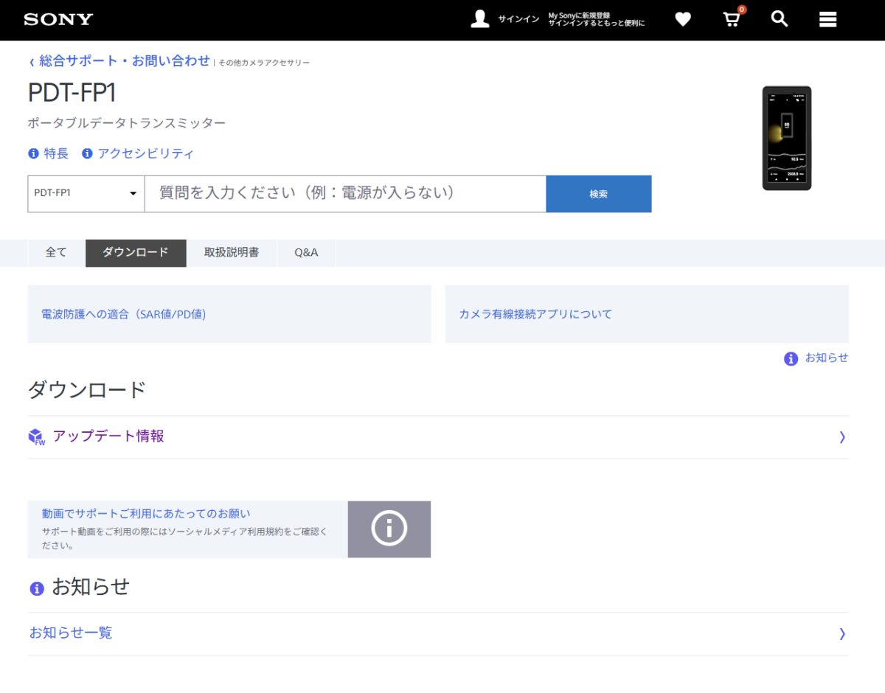The height and width of the screenshot is (693, 885).
Task: Switch to the Q&A tab
Action: click(x=306, y=252)
